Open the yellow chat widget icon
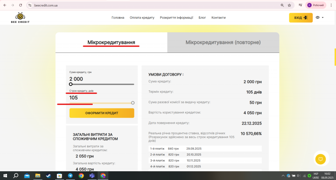Viewport: 336px width, 180px height. pyautogui.click(x=321, y=159)
